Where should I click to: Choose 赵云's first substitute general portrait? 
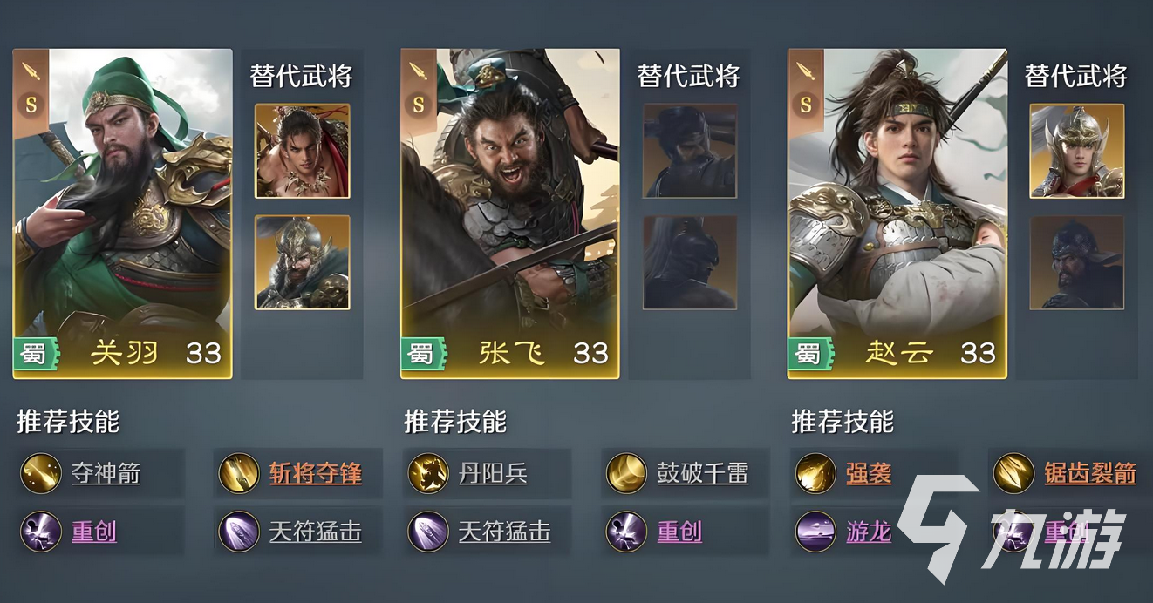click(1077, 151)
